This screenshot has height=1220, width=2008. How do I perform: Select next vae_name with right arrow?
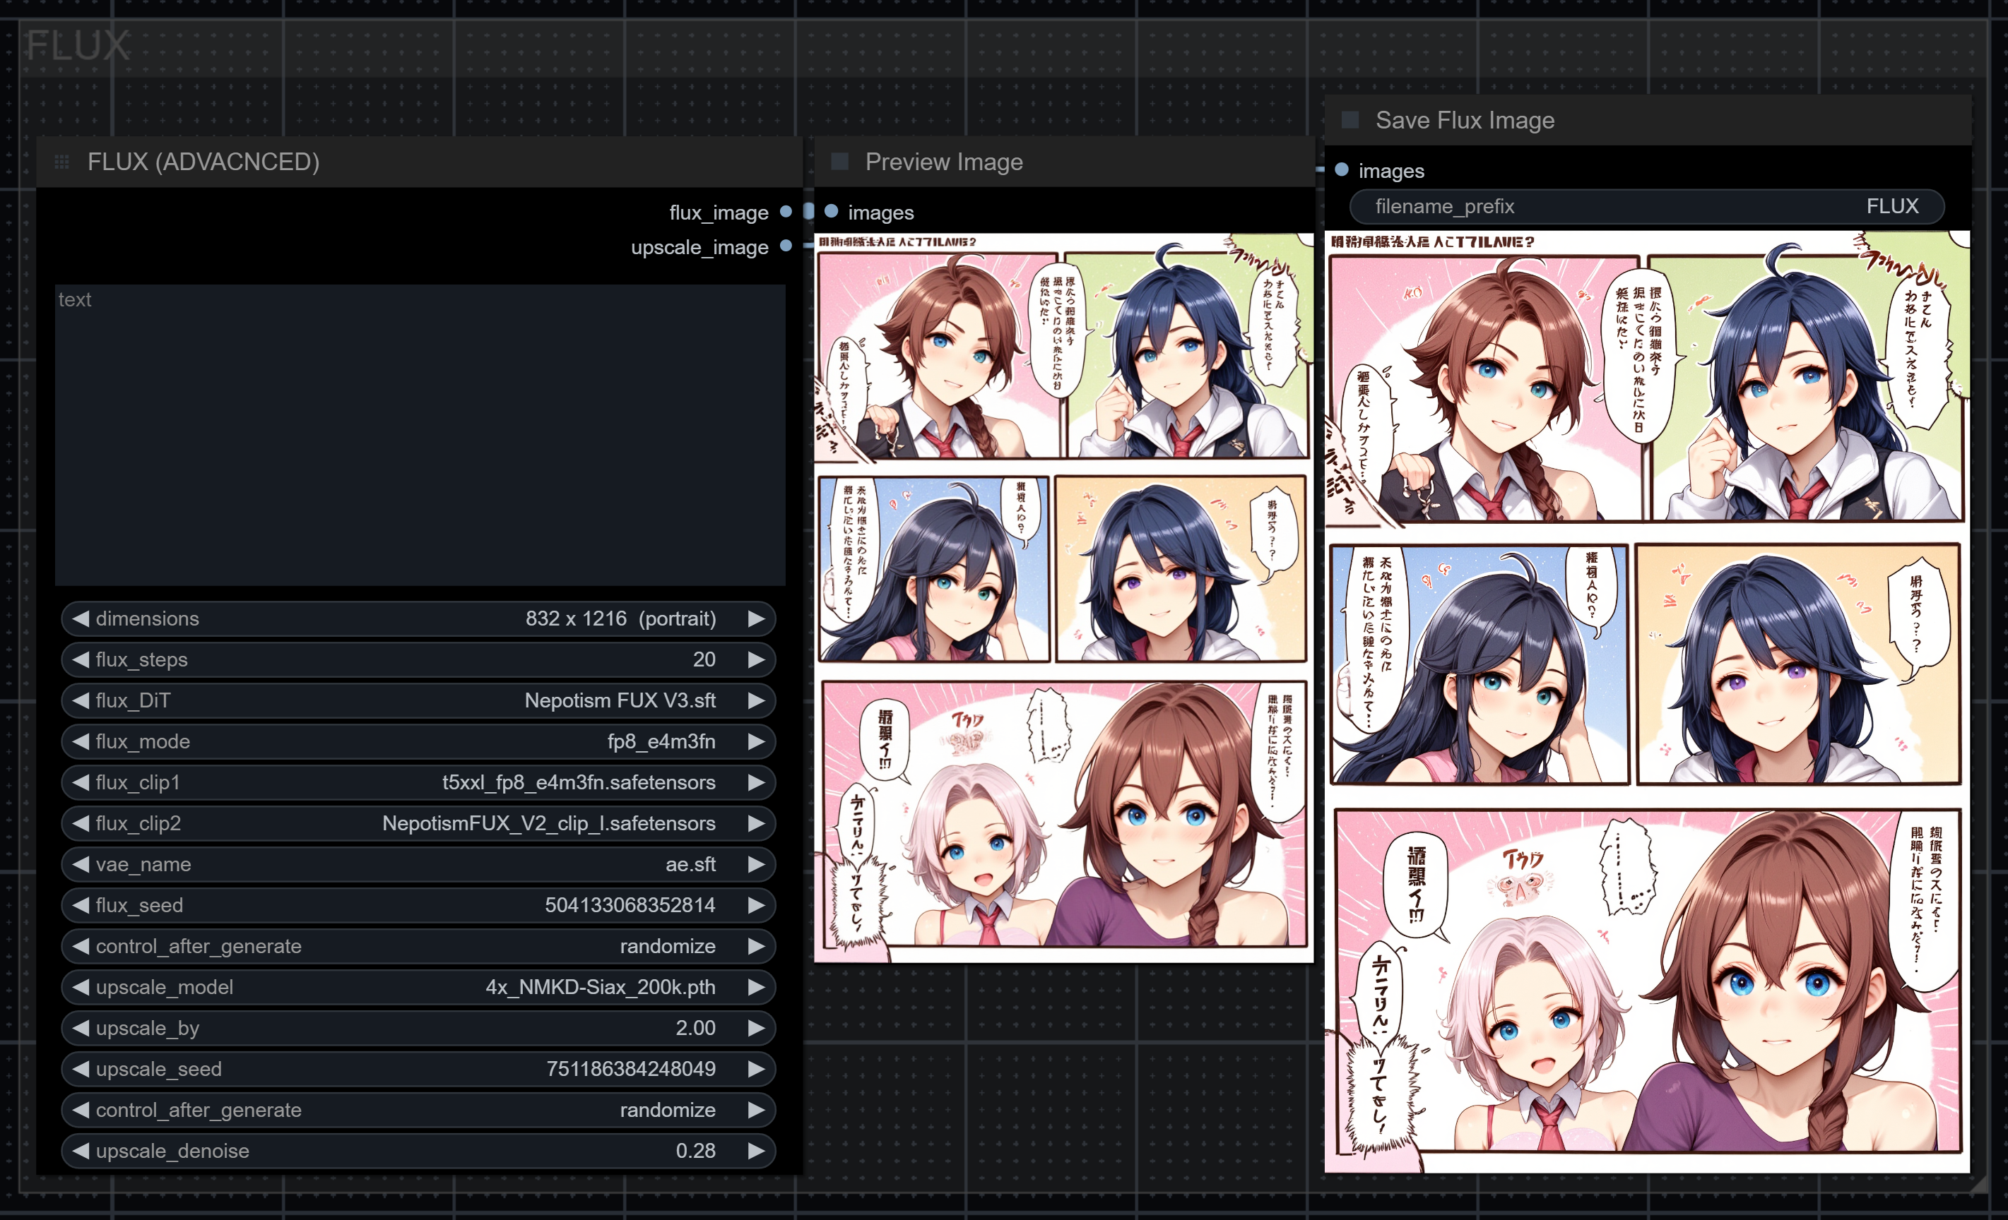pos(756,864)
